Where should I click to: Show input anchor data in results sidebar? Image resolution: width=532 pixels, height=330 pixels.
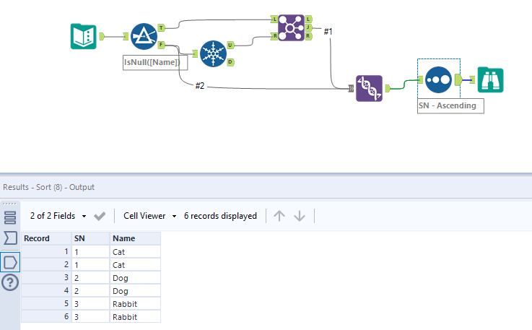pyautogui.click(x=10, y=238)
